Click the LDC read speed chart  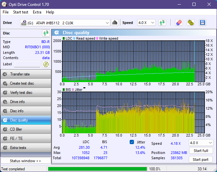click(x=133, y=61)
